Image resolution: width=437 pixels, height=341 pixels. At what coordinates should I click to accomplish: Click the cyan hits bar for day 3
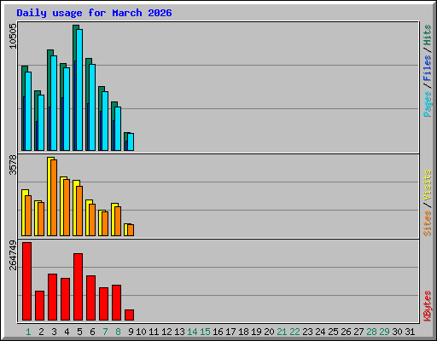point(54,103)
